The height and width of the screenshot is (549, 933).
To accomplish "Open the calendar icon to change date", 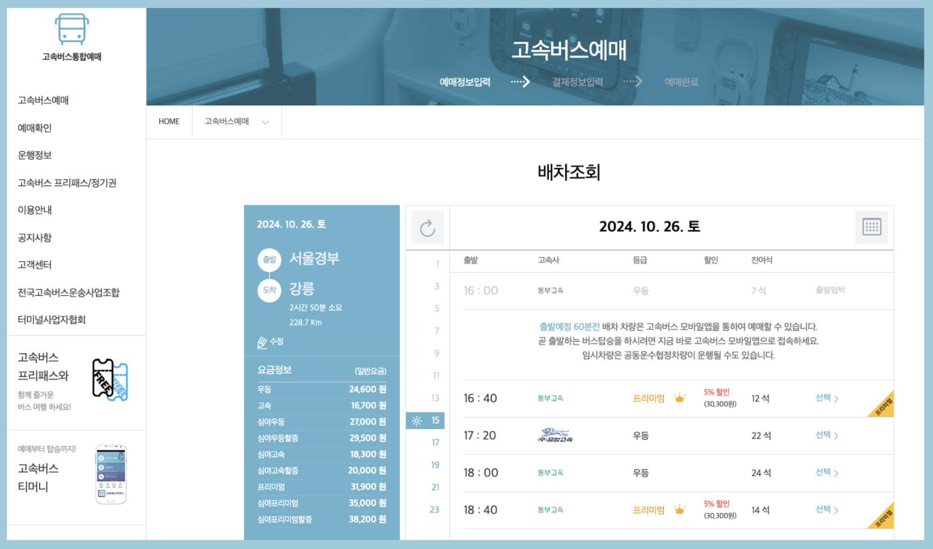I will [871, 227].
